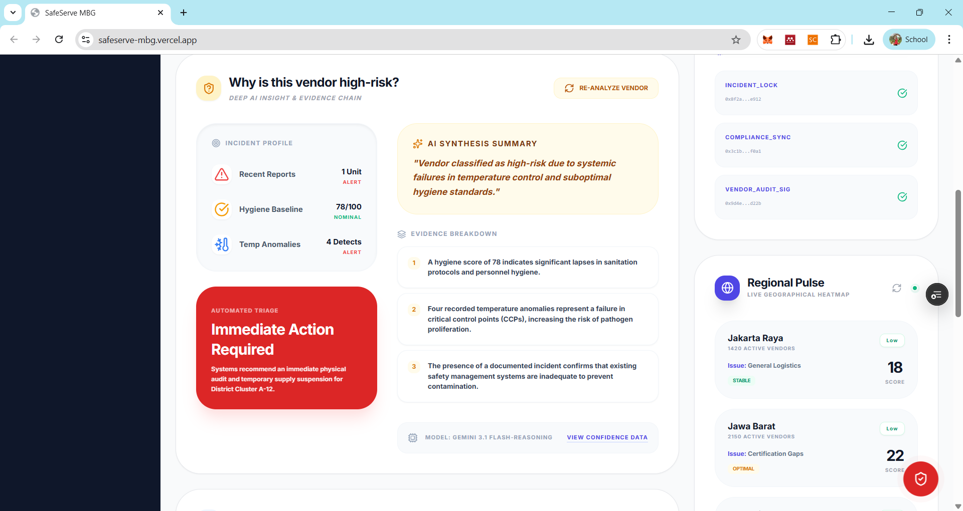View site information next to the URL
963x511 pixels.
86,40
